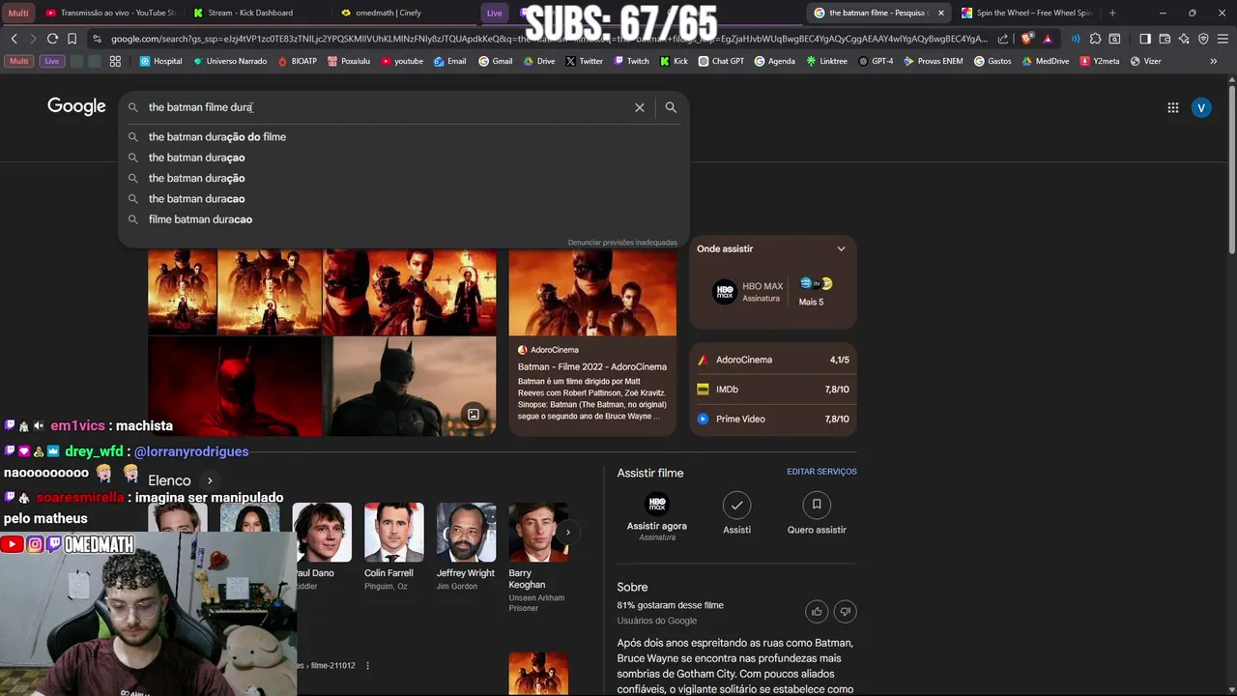Bookmark this page in address bar

click(72, 39)
